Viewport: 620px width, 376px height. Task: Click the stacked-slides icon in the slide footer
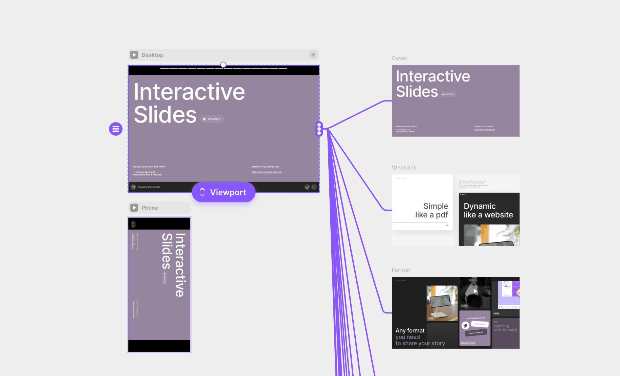tap(133, 187)
